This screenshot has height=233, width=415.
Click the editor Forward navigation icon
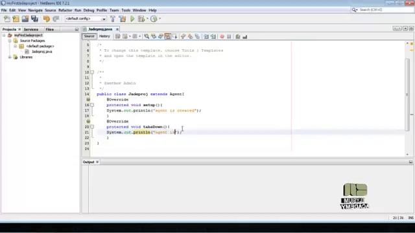tap(135, 36)
